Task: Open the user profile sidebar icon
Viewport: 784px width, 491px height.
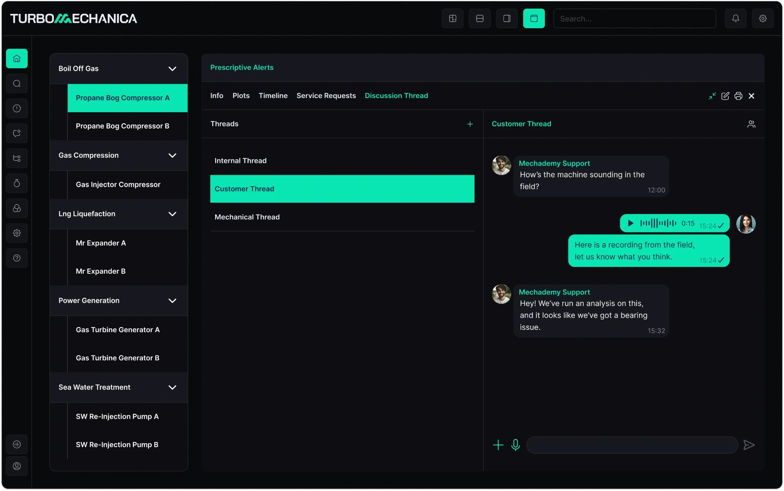Action: [x=17, y=466]
